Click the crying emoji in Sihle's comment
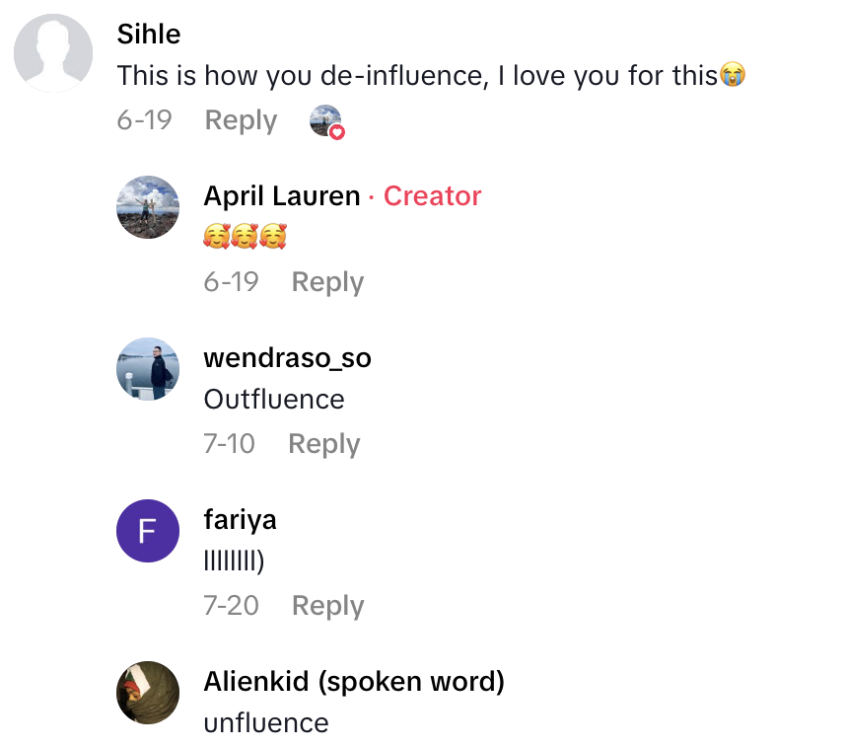 point(732,75)
